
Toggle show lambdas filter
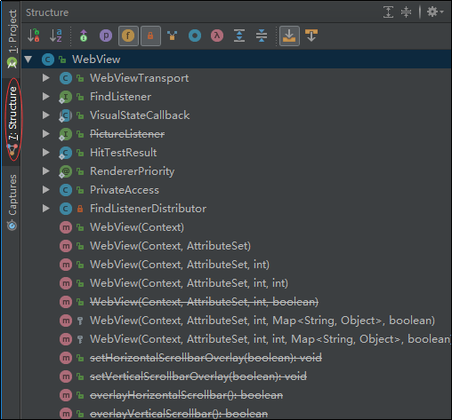217,36
